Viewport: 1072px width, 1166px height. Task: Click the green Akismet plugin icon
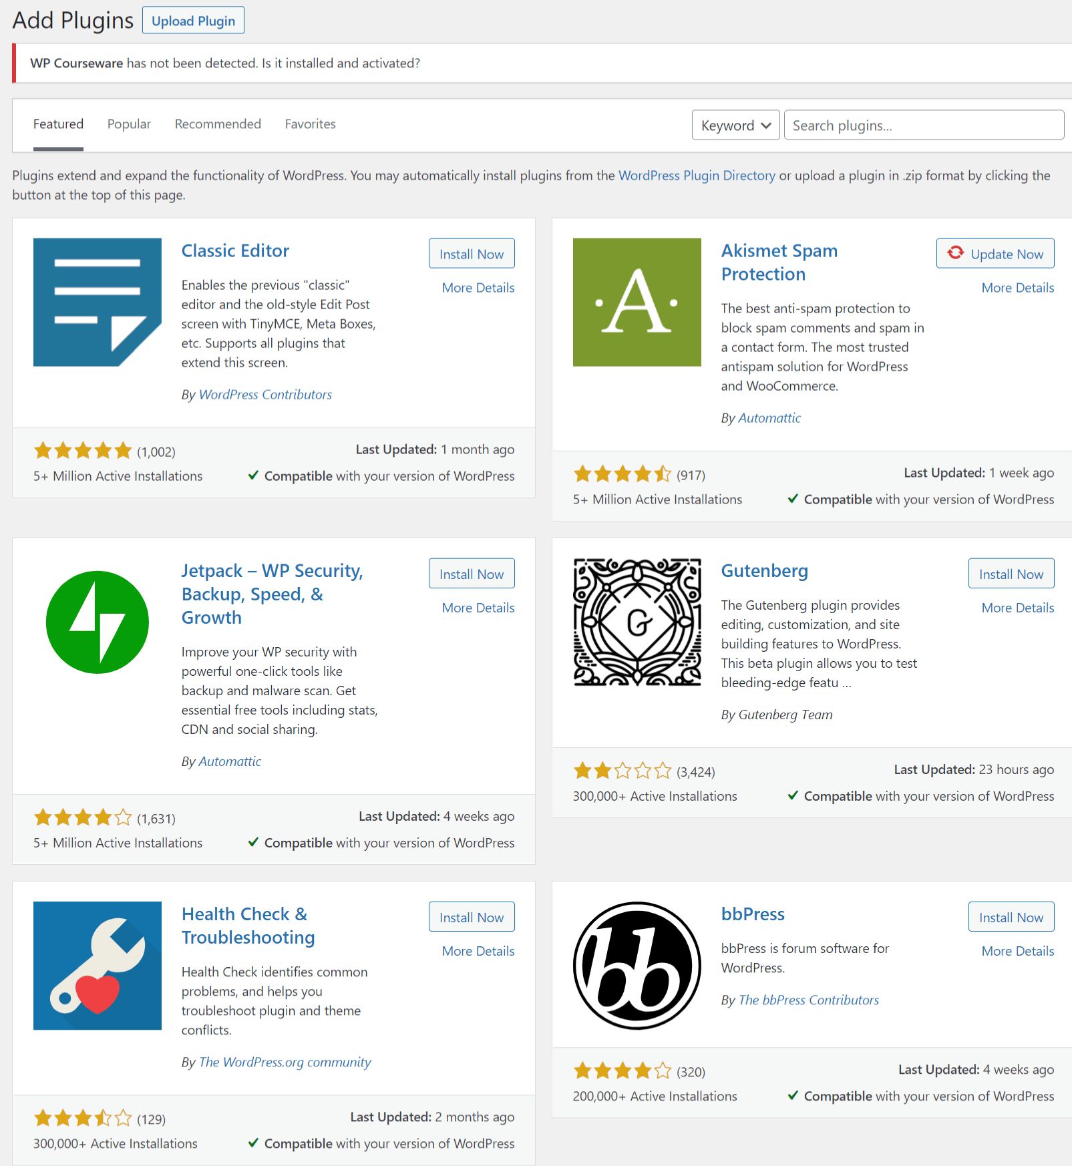636,302
